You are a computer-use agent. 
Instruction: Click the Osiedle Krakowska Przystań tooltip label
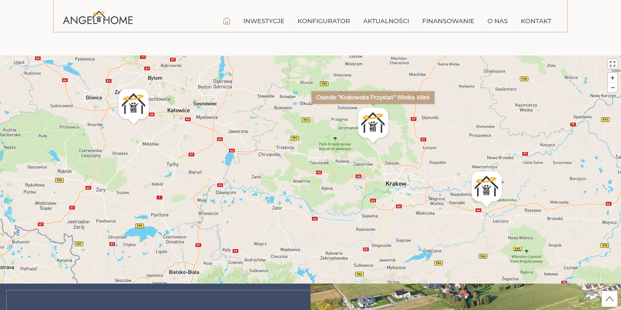tap(373, 97)
